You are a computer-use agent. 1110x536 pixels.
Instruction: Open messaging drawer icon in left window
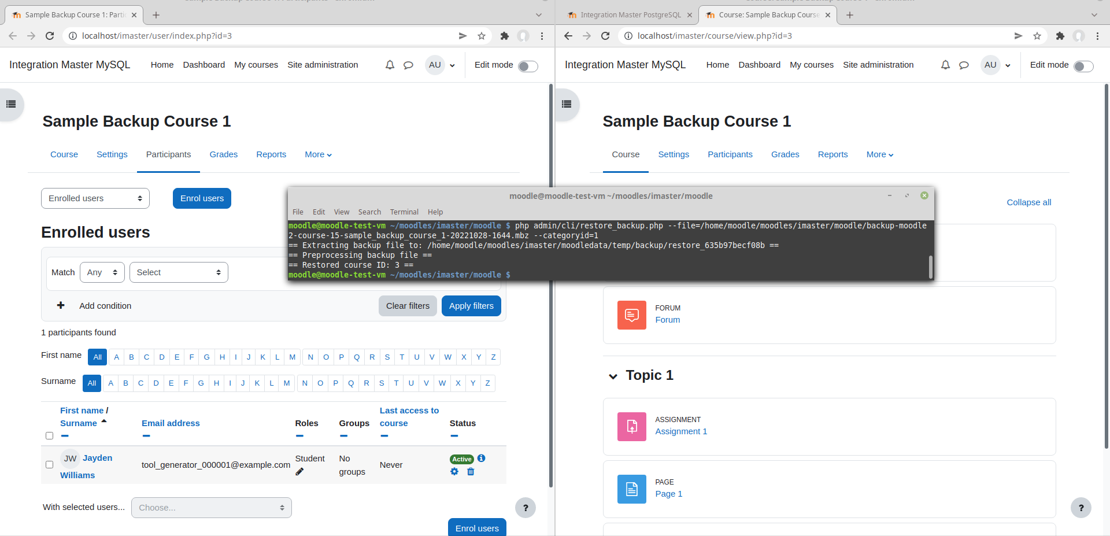pyautogui.click(x=408, y=65)
